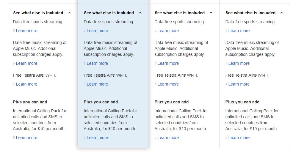The image size is (293, 153).
Task: Collapse the highlighted column's 'See what else is included'
Action: [x=113, y=13]
